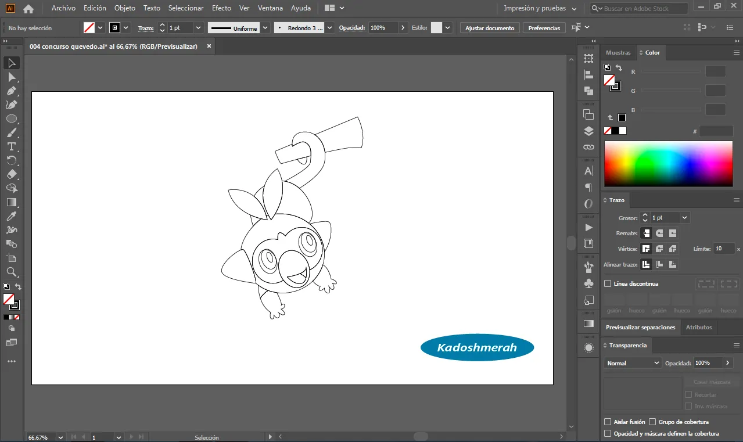
Task: Select the Ellipse tool
Action: pos(12,118)
